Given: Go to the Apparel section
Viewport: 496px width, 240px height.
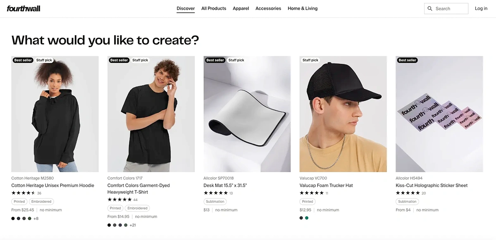Looking at the screenshot, I should pyautogui.click(x=241, y=8).
